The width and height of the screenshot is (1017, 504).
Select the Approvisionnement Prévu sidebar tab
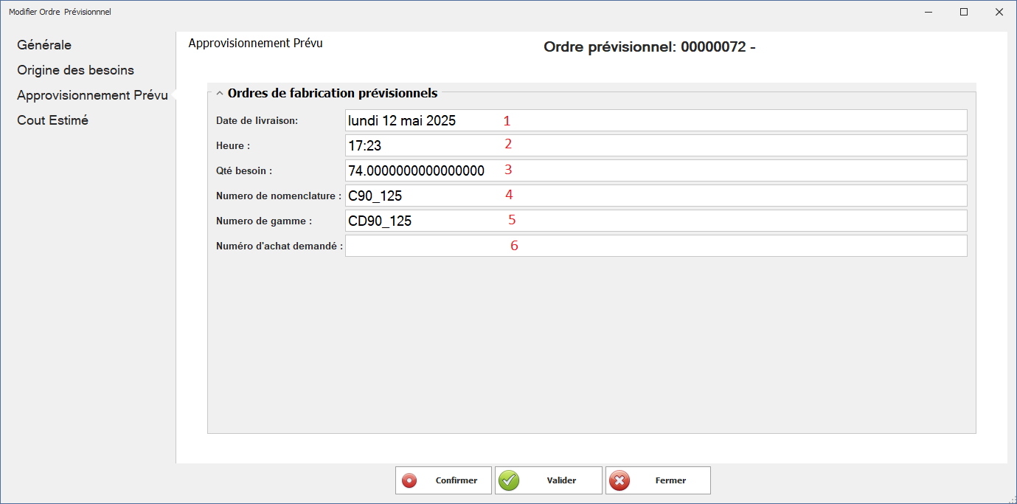click(92, 95)
